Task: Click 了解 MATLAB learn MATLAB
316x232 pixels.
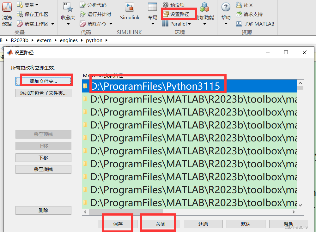Action: point(255,24)
